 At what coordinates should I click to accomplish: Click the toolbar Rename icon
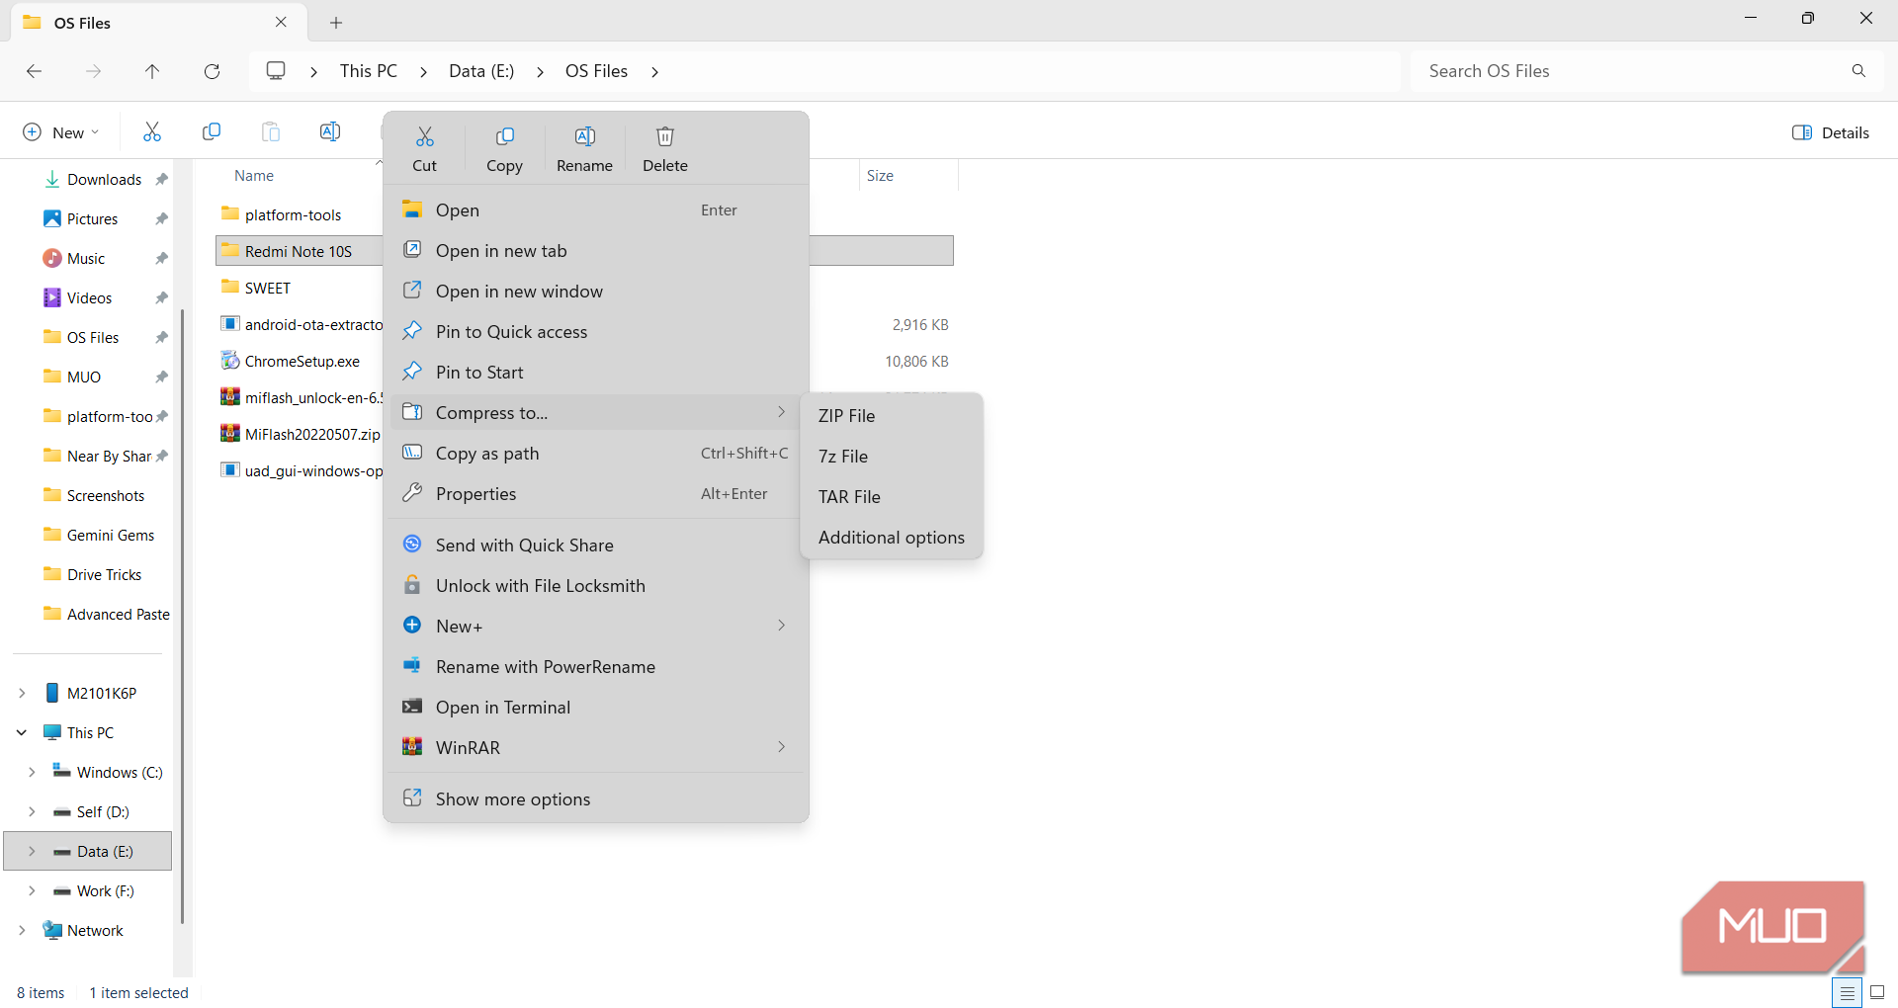point(330,131)
